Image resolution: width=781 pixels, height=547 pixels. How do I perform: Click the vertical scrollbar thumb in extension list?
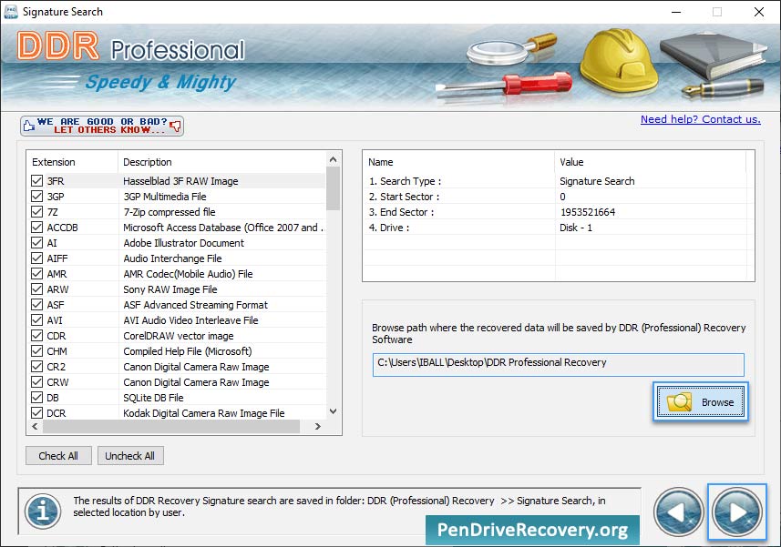coord(334,188)
